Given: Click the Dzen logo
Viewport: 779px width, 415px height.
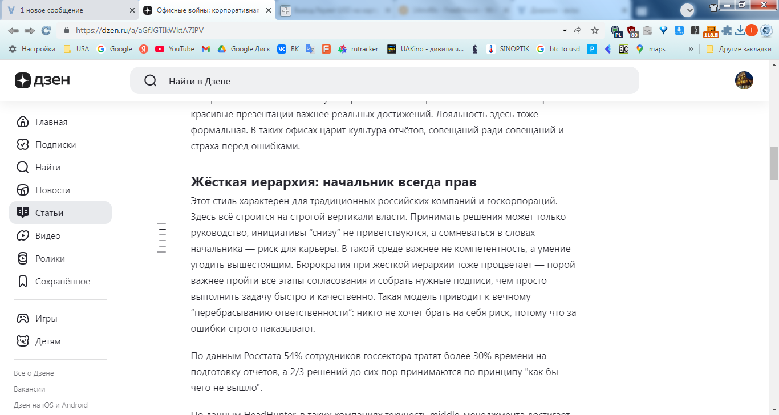Looking at the screenshot, I should tap(42, 80).
